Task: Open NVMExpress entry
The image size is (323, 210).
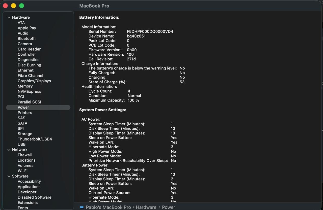Action: [29, 91]
